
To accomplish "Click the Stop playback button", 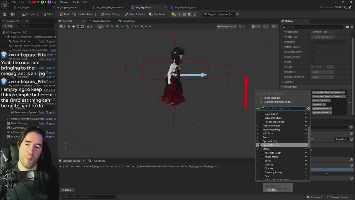I will [x=184, y=14].
